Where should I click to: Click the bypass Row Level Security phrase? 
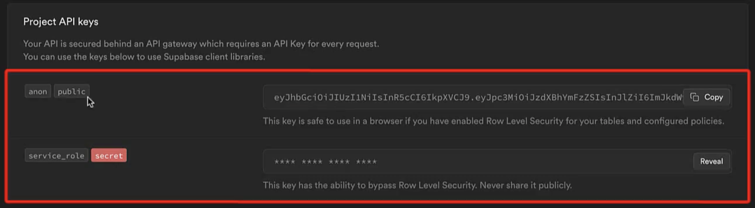[x=422, y=185]
